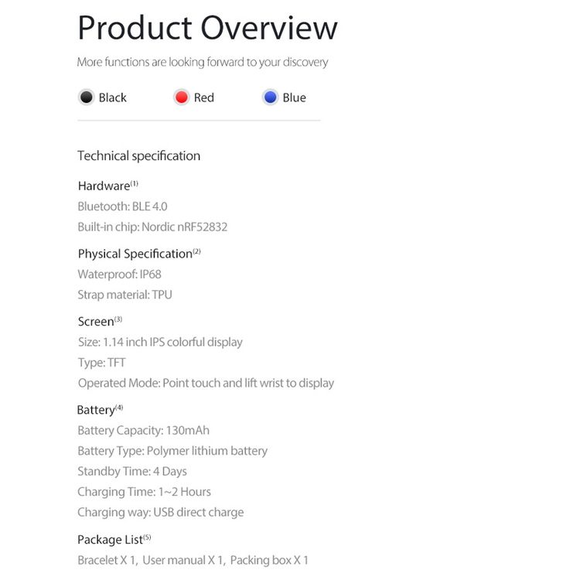Click the Blue color label
This screenshot has height=580, width=580.
point(295,97)
